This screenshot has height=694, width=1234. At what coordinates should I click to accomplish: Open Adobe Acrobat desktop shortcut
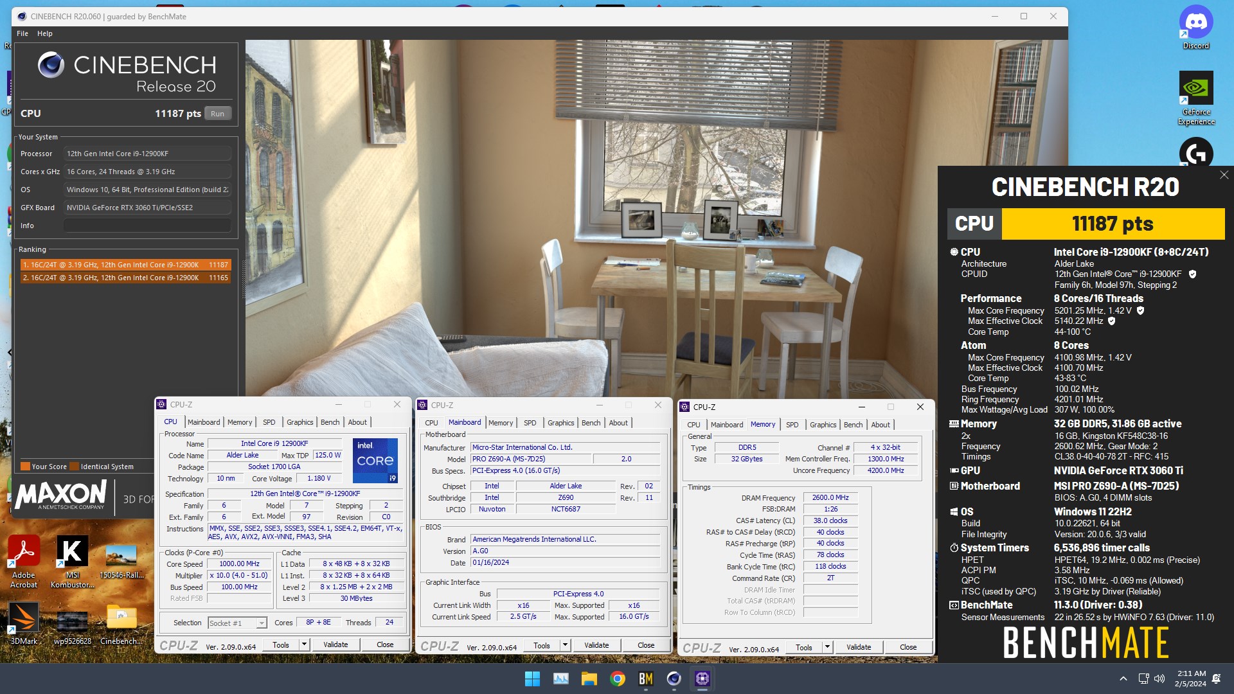[24, 561]
